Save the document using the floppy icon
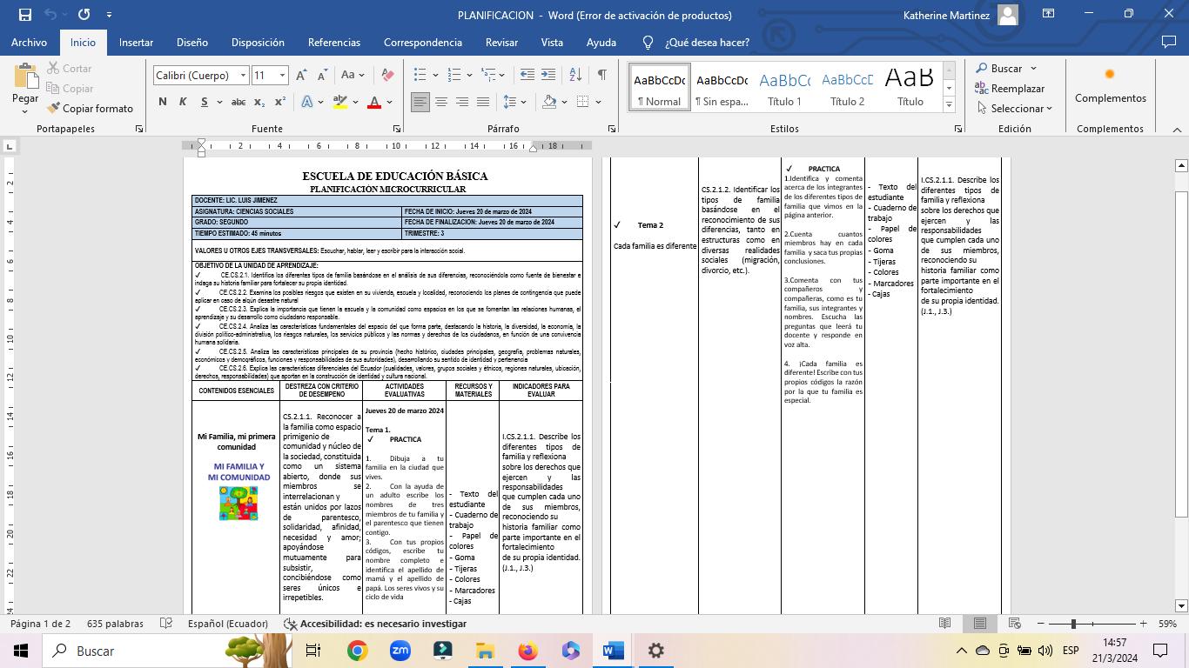Viewport: 1189px width, 668px height. 24,15
